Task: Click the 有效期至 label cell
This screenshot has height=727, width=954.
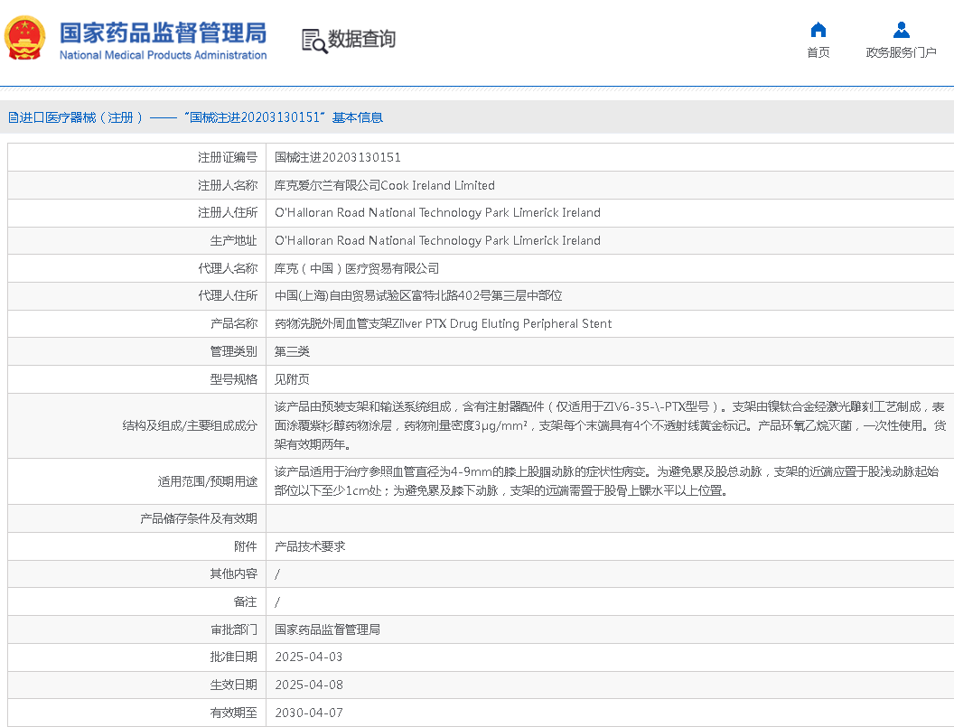Action: click(x=137, y=713)
